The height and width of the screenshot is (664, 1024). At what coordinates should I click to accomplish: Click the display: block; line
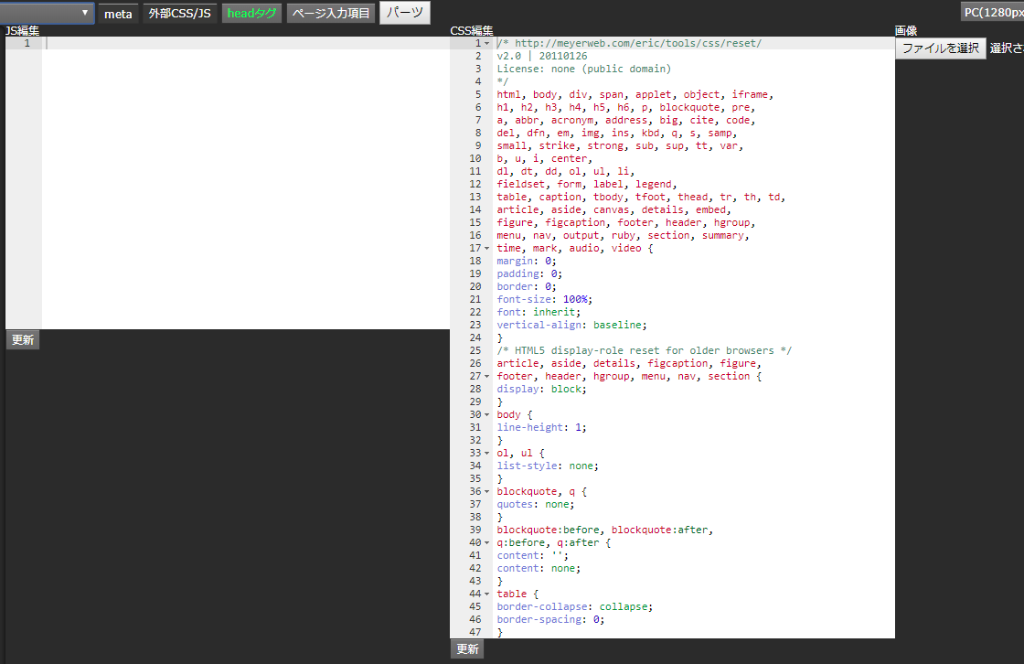[542, 389]
